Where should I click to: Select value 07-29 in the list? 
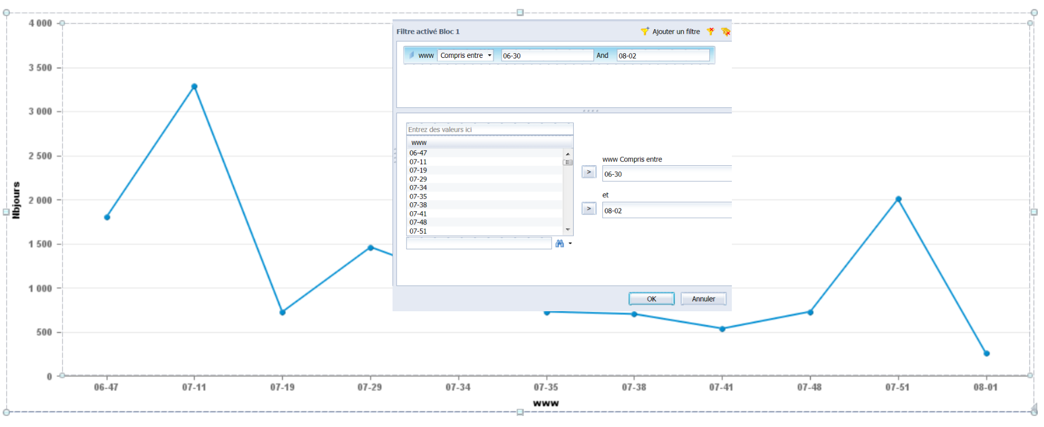[x=484, y=179]
